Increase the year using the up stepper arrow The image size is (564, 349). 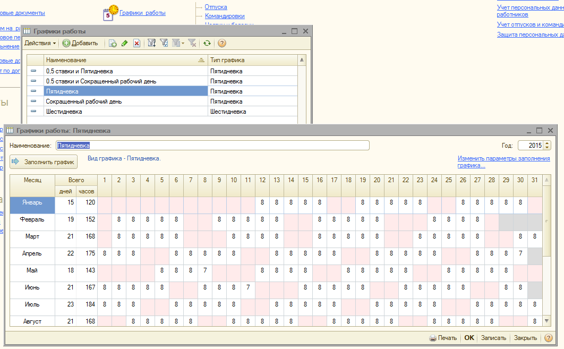[x=548, y=143]
